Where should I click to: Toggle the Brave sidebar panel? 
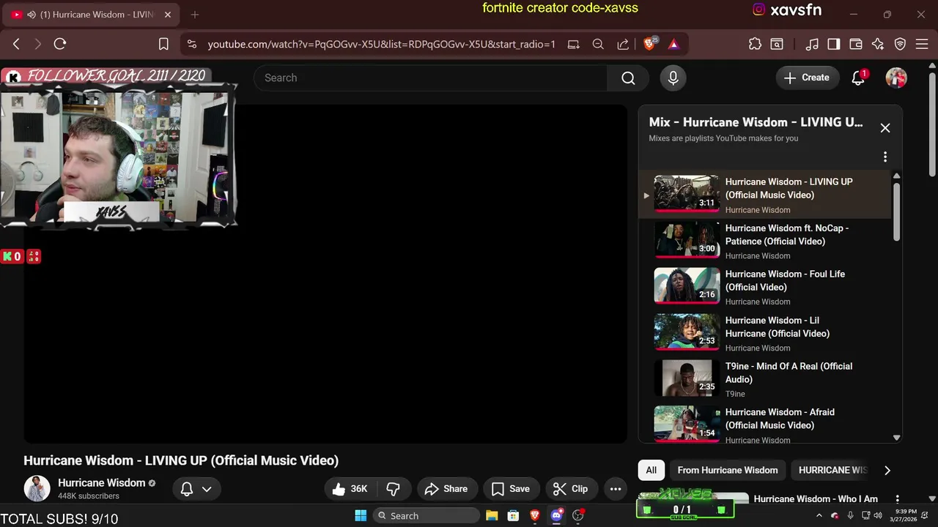tap(833, 44)
